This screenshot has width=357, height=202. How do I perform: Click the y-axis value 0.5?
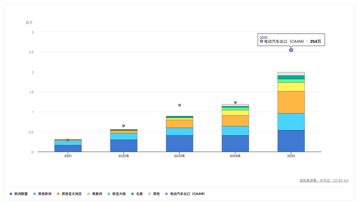pyautogui.click(x=31, y=132)
